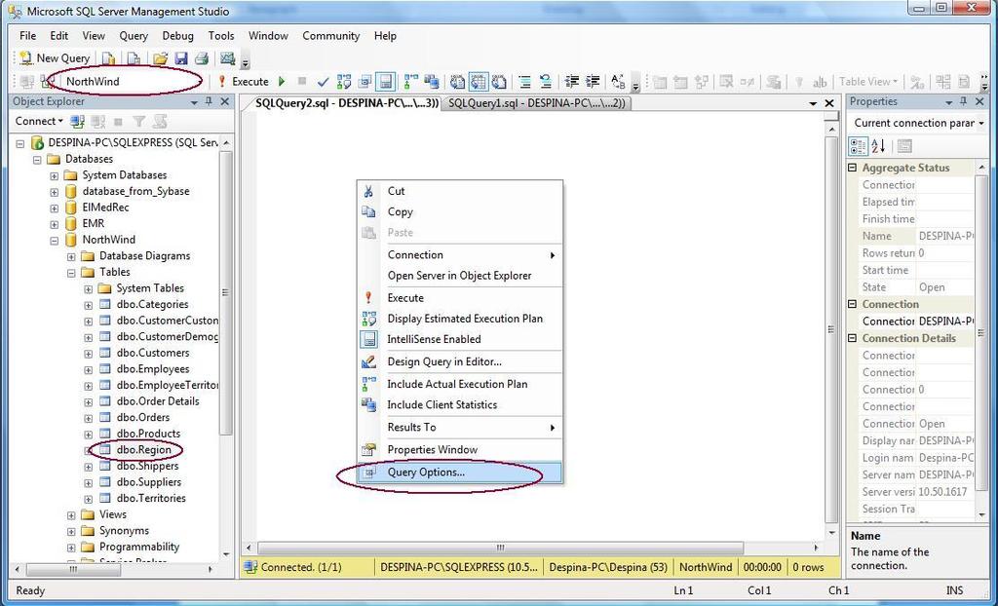The height and width of the screenshot is (606, 998).
Task: Click the connect server icon next to Connect
Action: (78, 121)
